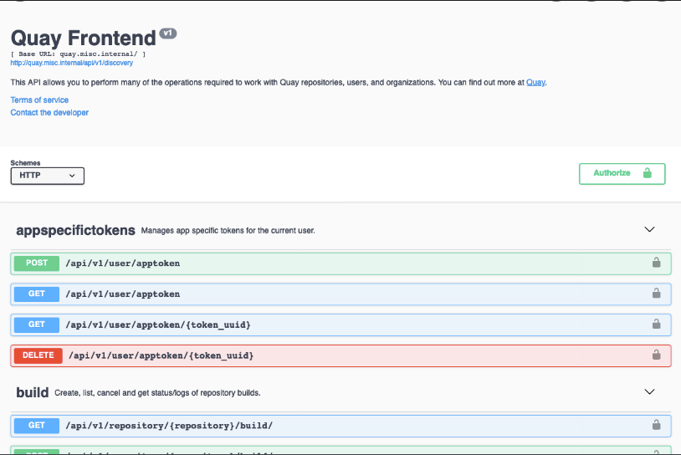Click the Schemes label

[x=25, y=163]
